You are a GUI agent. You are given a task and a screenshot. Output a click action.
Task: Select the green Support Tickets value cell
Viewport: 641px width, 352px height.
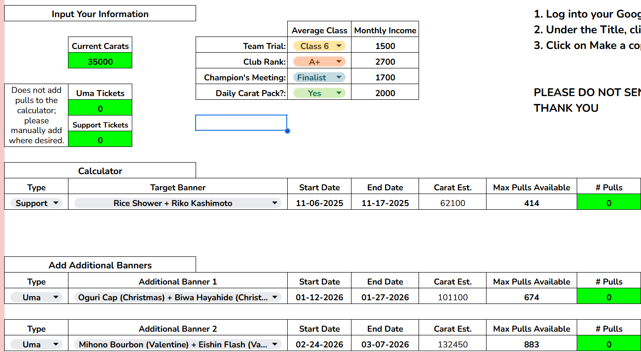(x=100, y=139)
